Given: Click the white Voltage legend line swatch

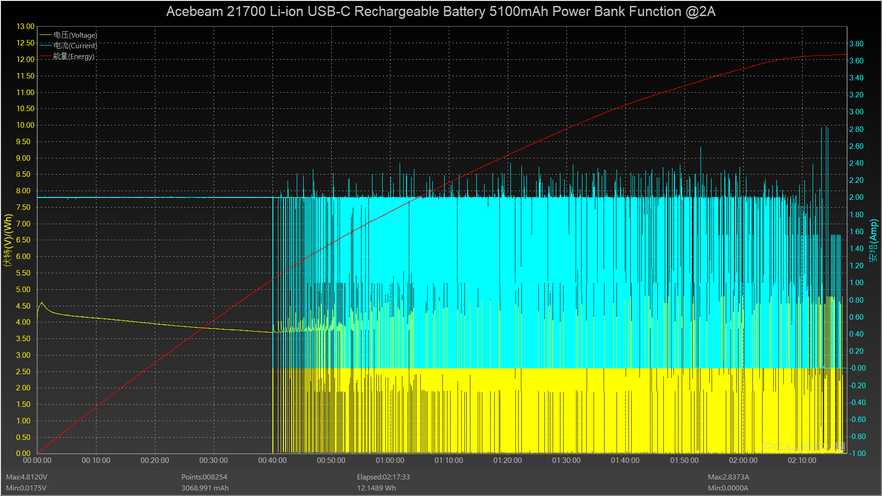Looking at the screenshot, I should [x=45, y=35].
